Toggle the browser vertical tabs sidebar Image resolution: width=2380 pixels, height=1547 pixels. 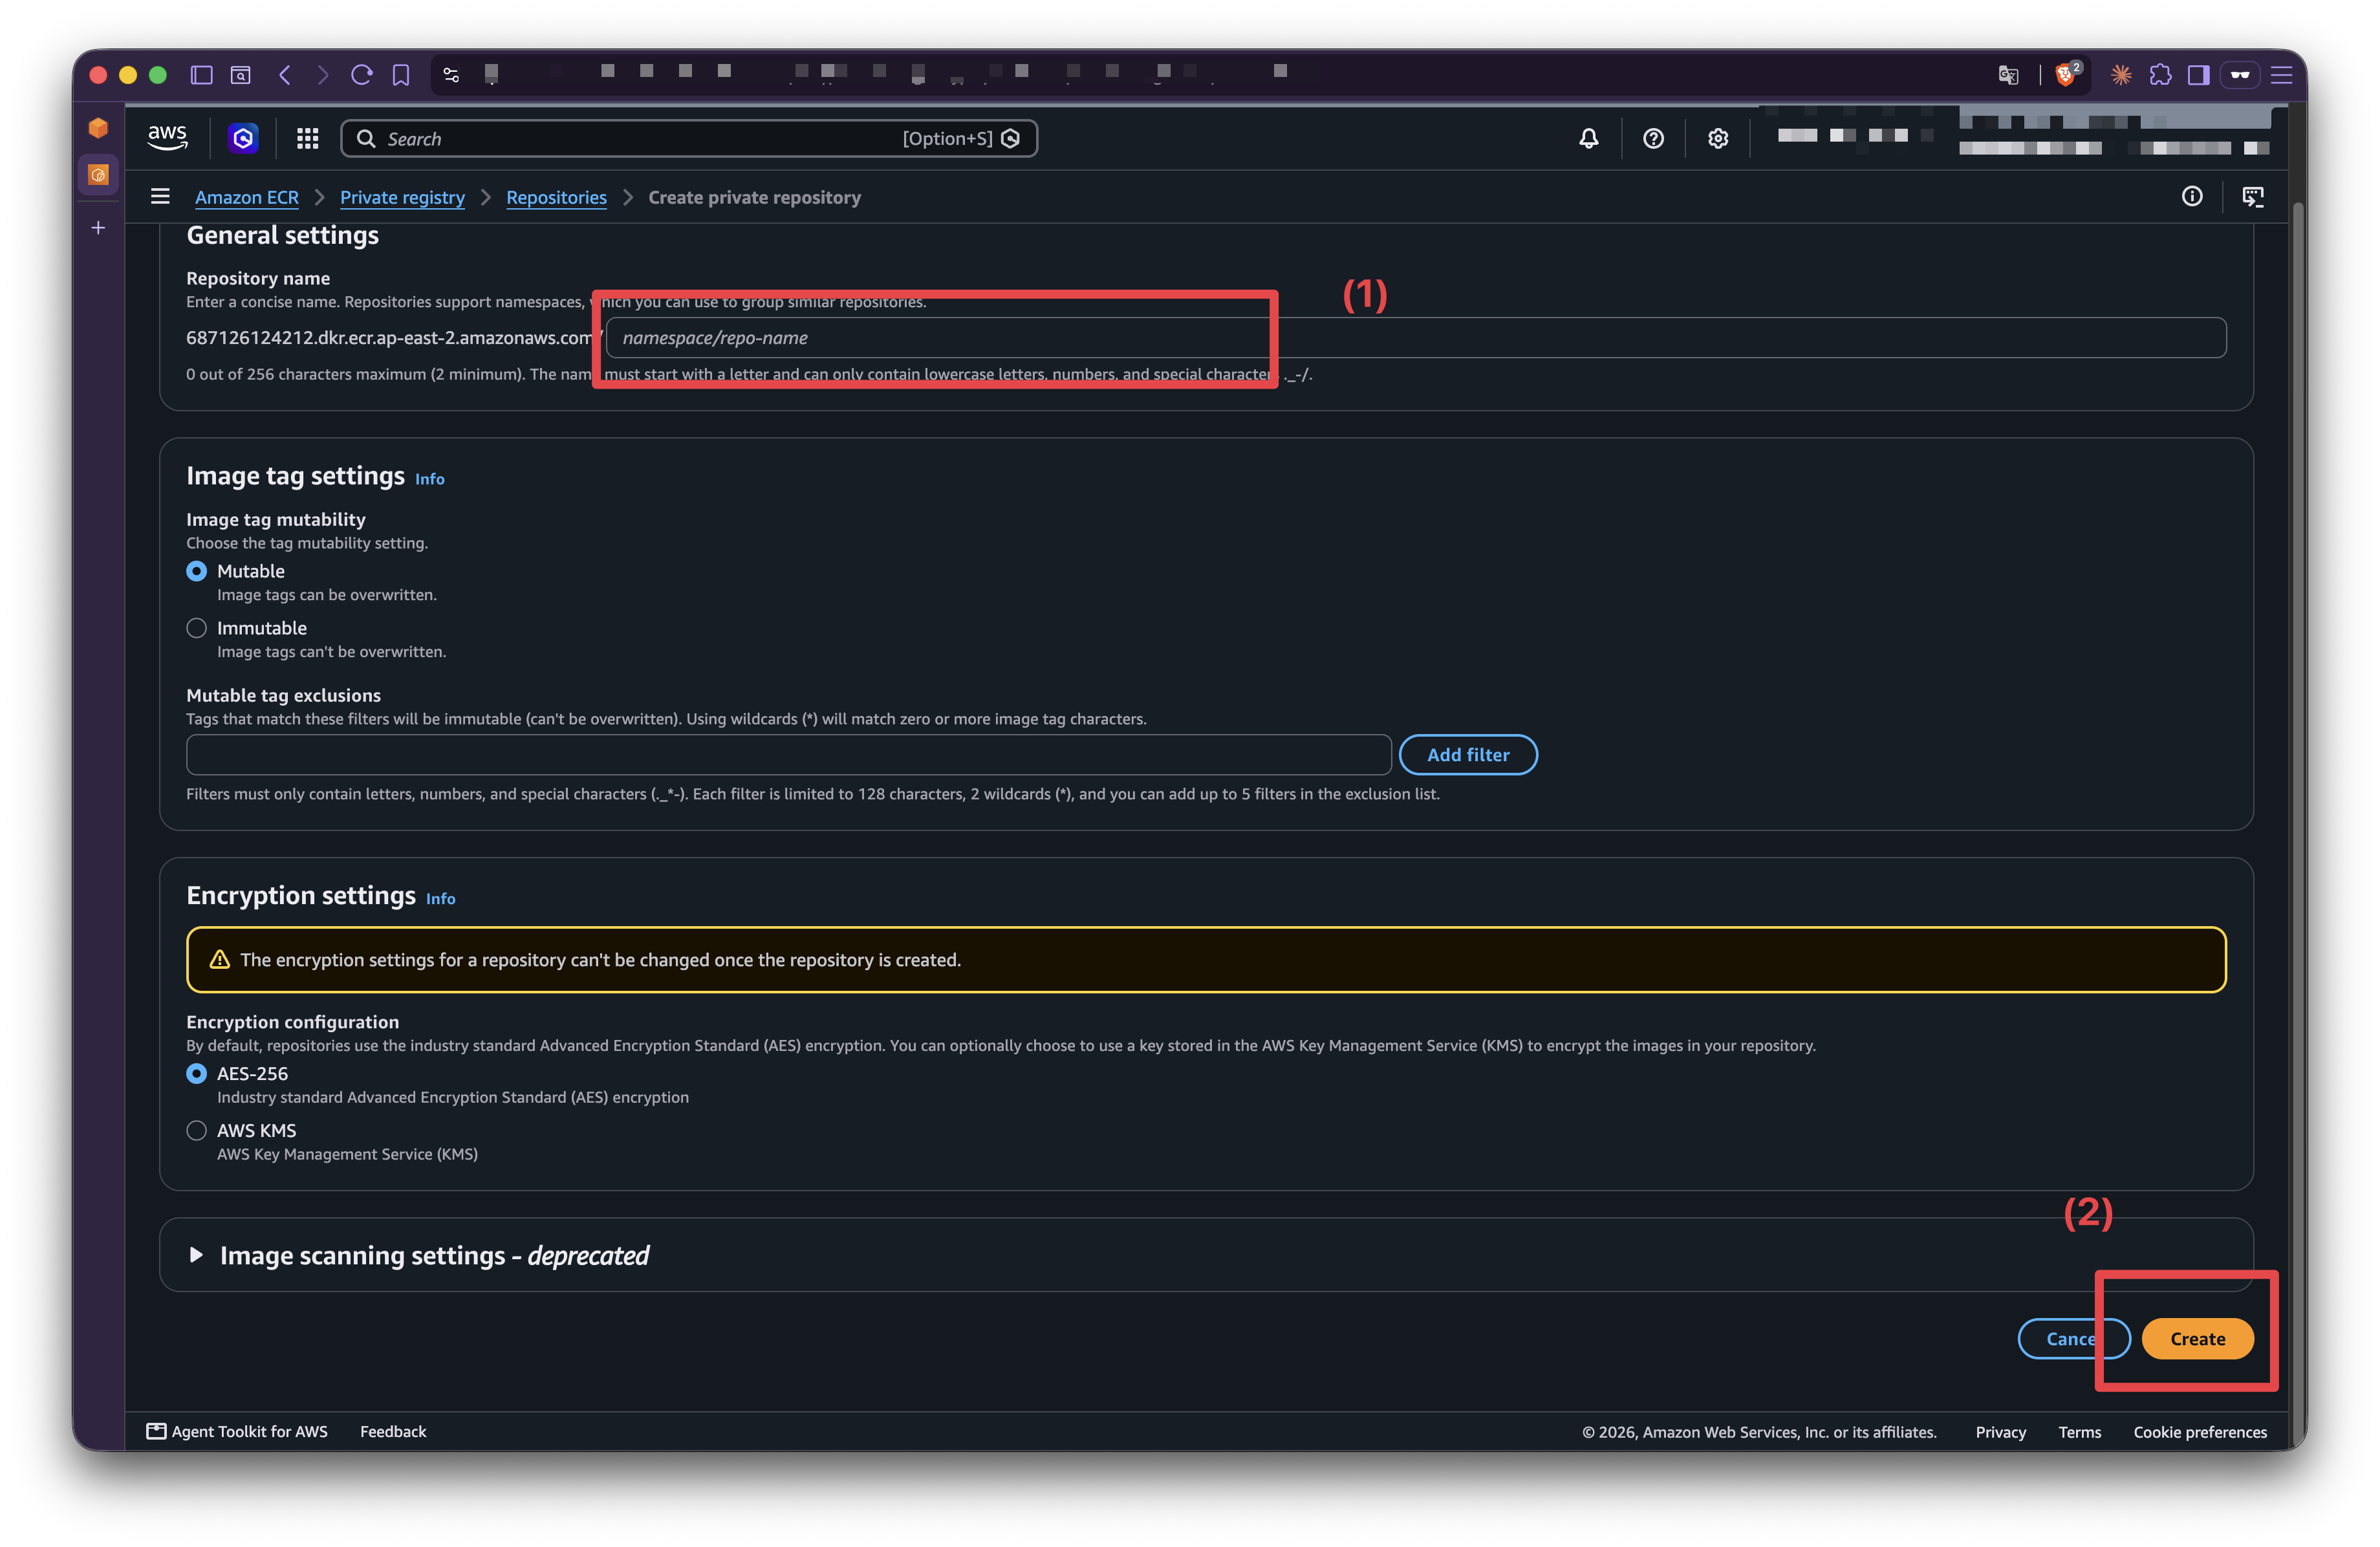pyautogui.click(x=202, y=75)
